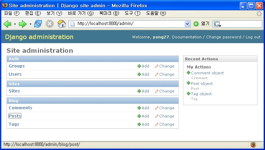Click the browser Back arrow button

7,24
